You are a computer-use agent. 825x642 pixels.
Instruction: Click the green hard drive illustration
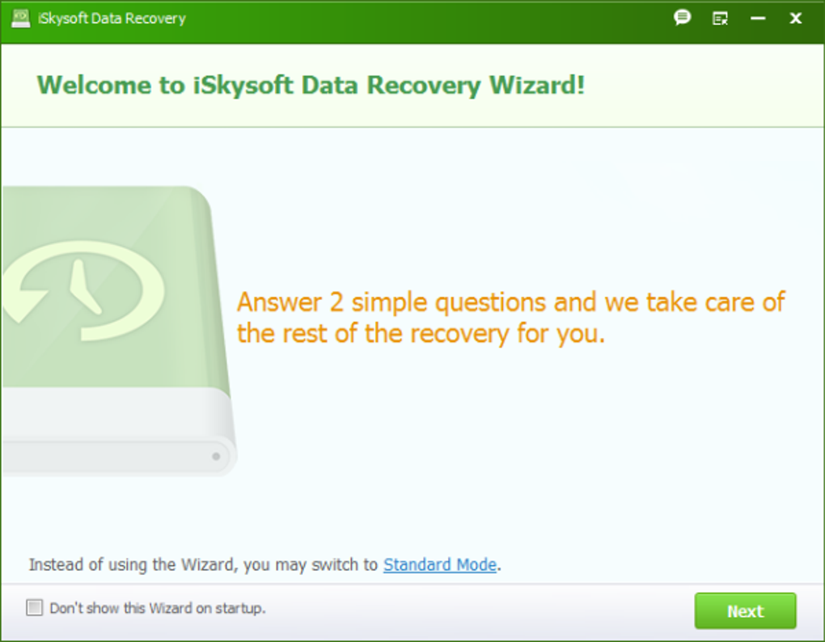(x=118, y=332)
